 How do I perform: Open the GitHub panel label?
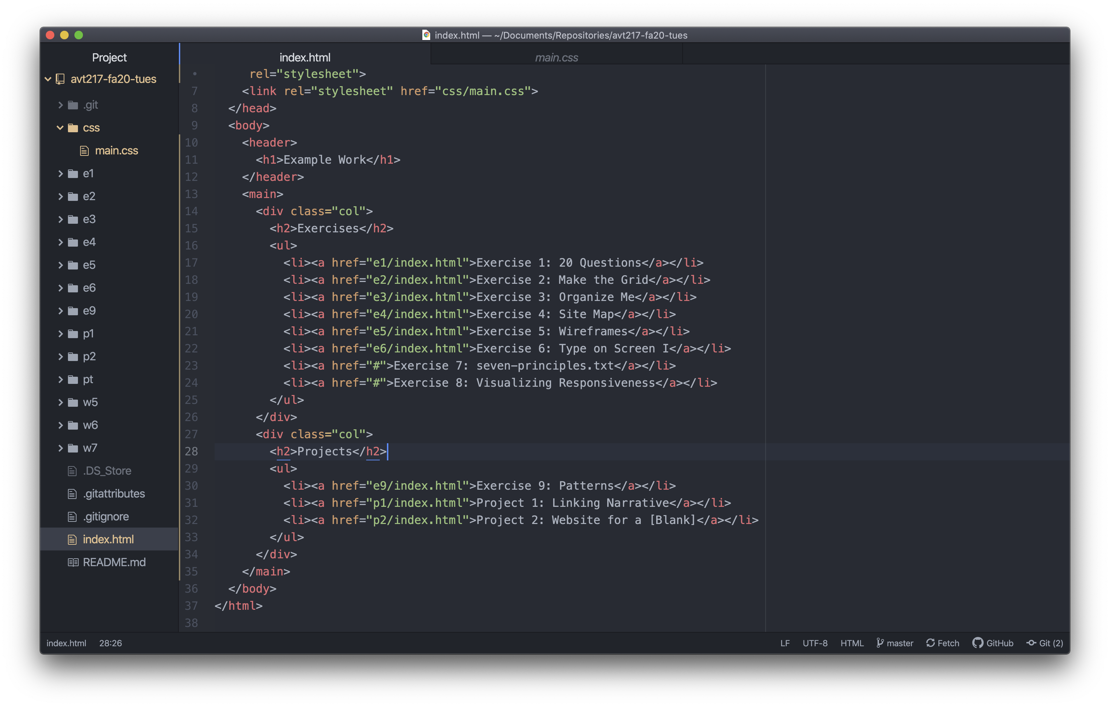pyautogui.click(x=1000, y=643)
